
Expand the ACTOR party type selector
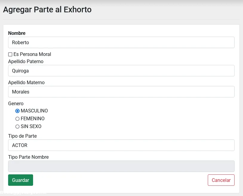click(121, 145)
